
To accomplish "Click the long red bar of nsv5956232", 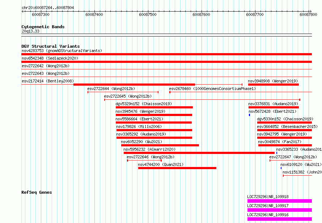I will tap(199, 153).
